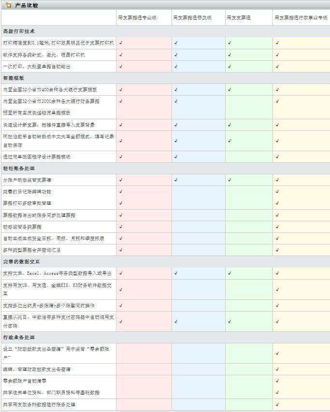The height and width of the screenshot is (412, 330).
Task: Click the row mentioning 2000余种各大银行财务票据
Action: 166,101
